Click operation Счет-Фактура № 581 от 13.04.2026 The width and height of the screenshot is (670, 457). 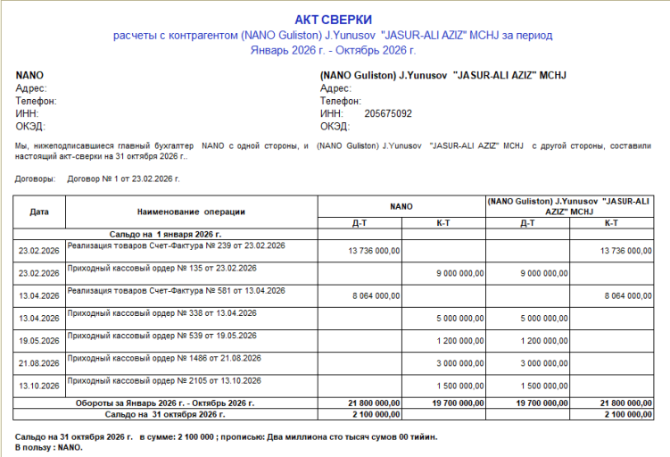(176, 291)
